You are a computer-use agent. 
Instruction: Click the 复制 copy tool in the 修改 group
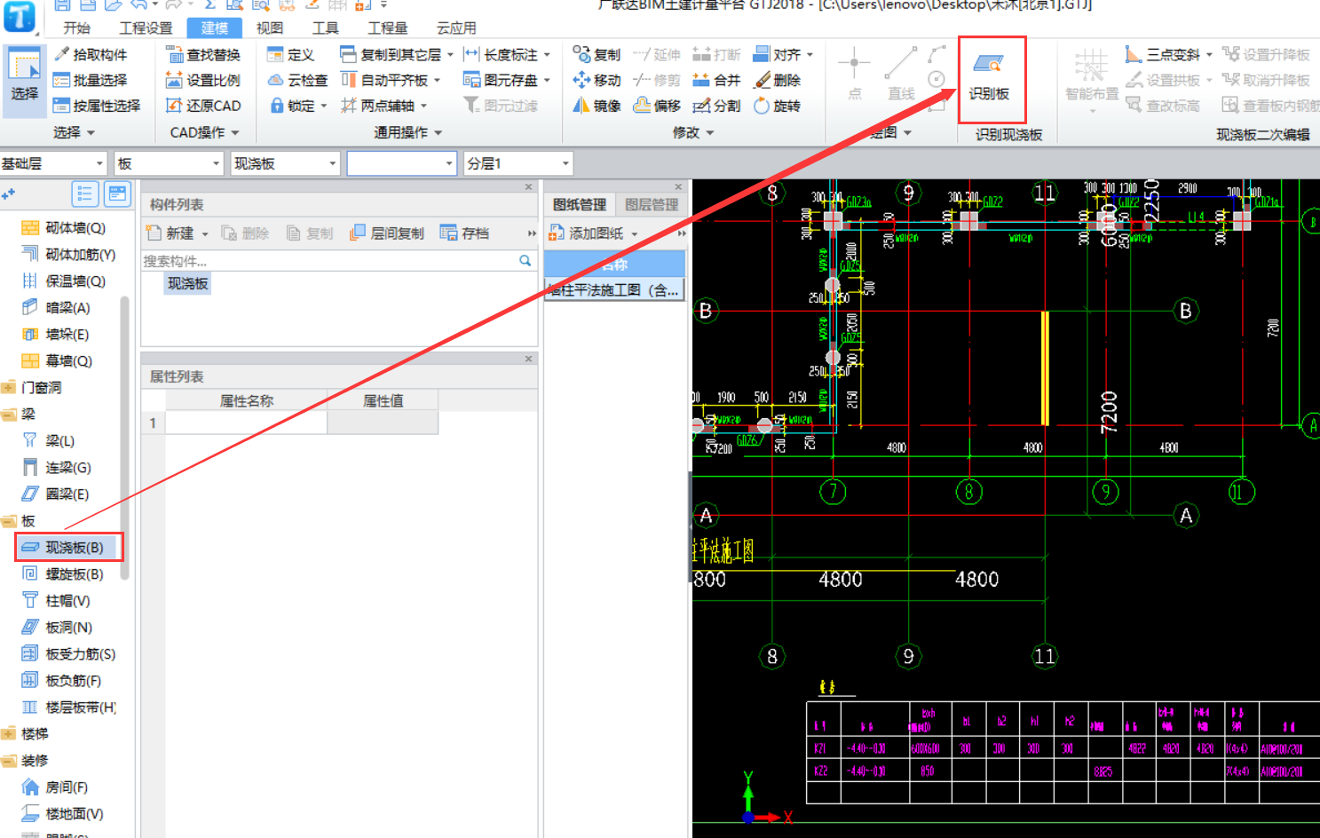tap(597, 54)
